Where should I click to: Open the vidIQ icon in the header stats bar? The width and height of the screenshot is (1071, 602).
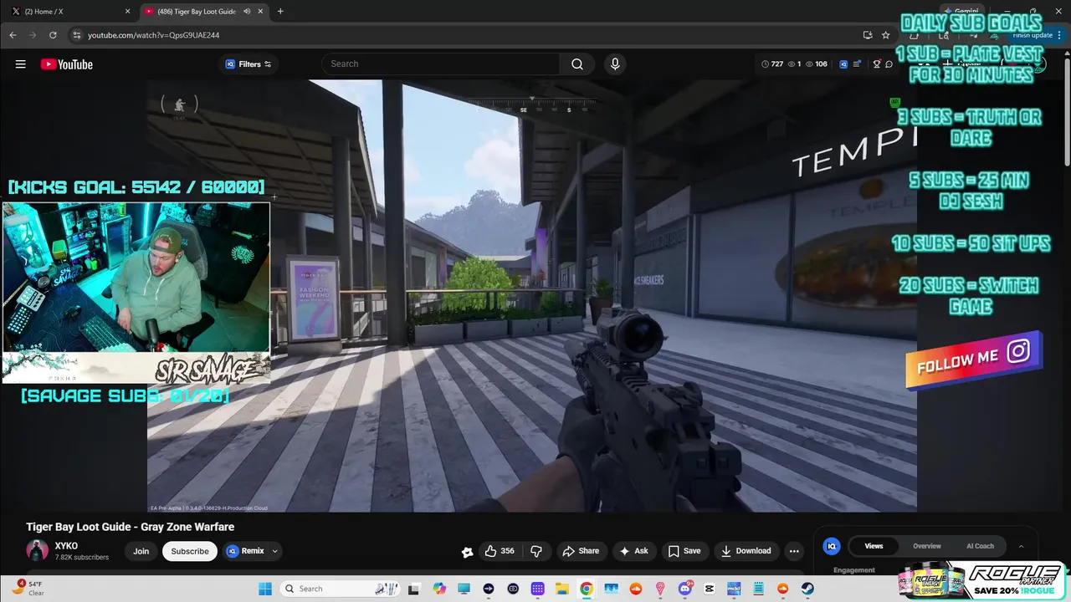coord(843,64)
